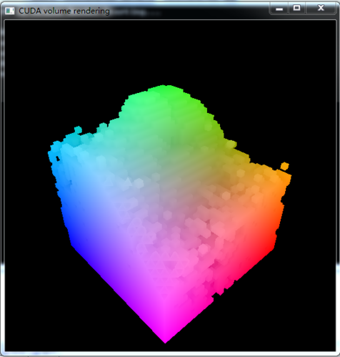Click the small black notch on the pink edge
This screenshot has width=340, height=357.
tap(216, 296)
